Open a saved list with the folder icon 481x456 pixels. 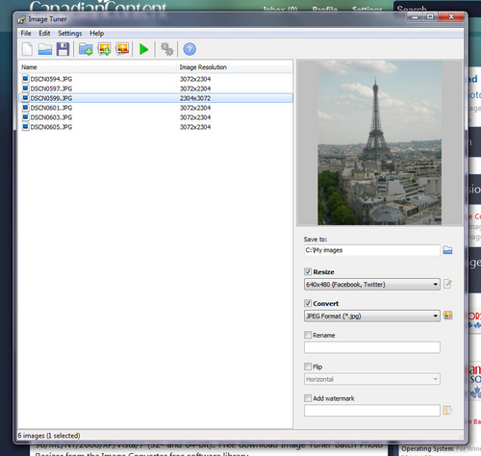45,49
